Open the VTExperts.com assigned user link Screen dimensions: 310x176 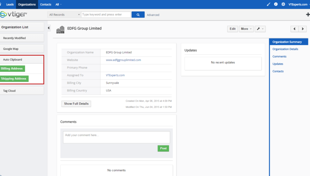click(x=115, y=75)
